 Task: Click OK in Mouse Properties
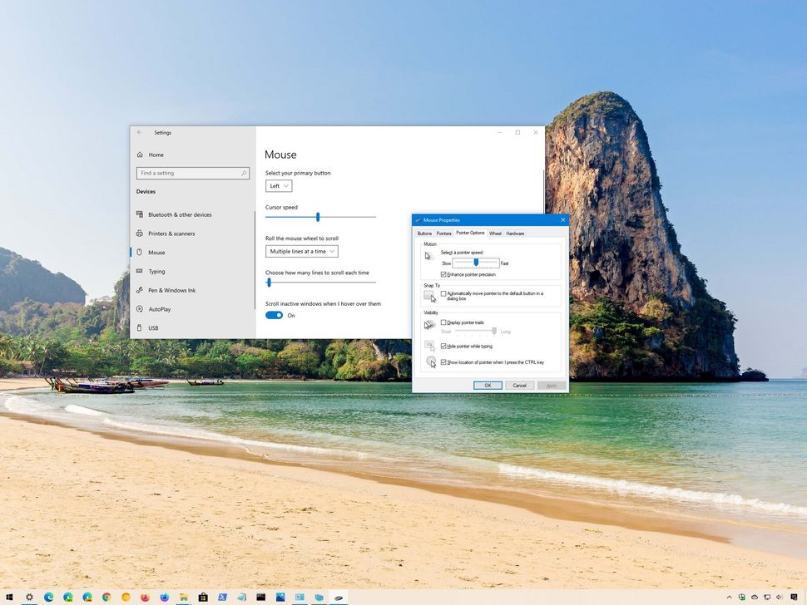(x=488, y=386)
